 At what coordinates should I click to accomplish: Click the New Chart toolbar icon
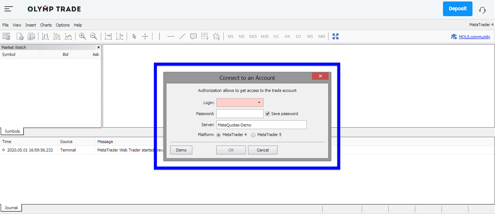(x=6, y=36)
